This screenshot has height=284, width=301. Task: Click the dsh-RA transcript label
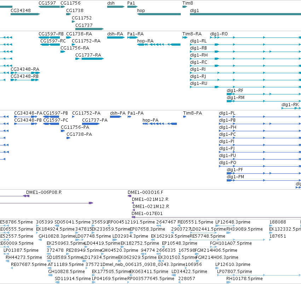pos(115,34)
